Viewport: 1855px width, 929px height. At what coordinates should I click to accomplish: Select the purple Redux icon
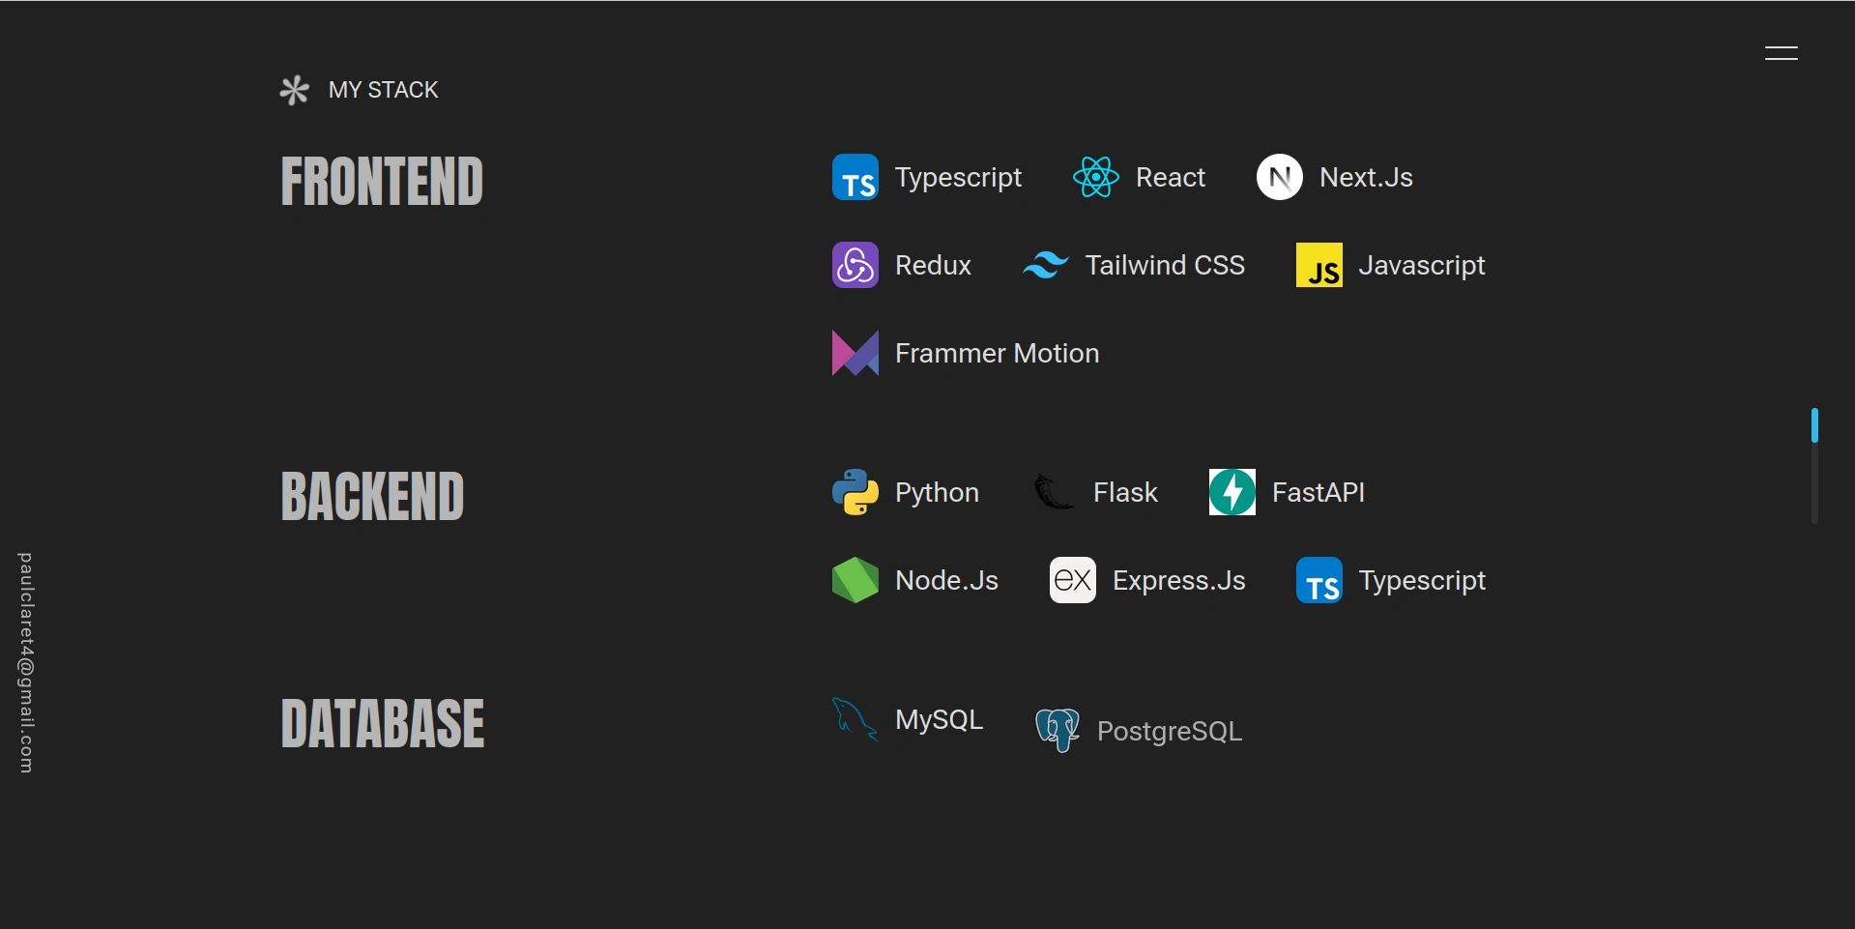coord(855,265)
